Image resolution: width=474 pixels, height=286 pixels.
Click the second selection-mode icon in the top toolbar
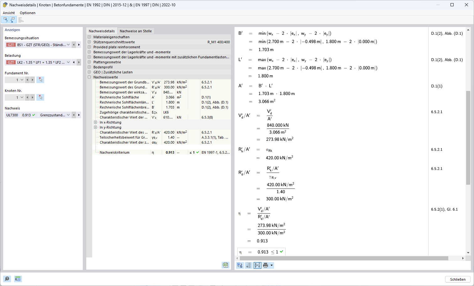point(13,20)
